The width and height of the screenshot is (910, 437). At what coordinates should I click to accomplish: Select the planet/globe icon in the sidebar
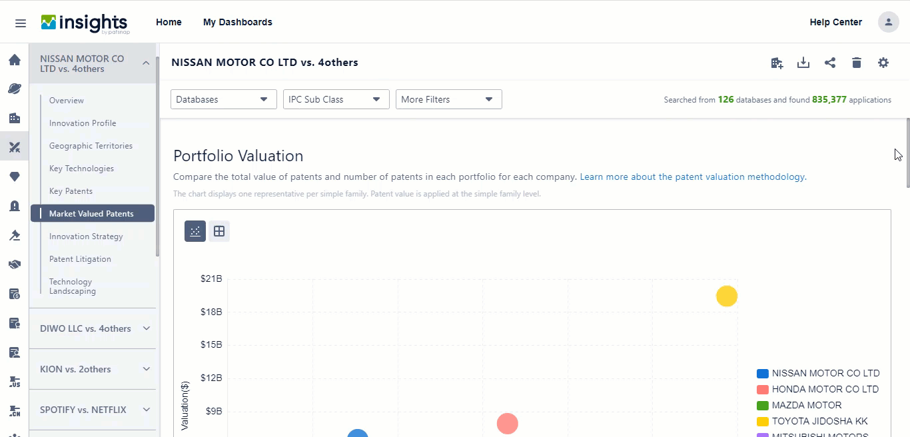coord(15,89)
